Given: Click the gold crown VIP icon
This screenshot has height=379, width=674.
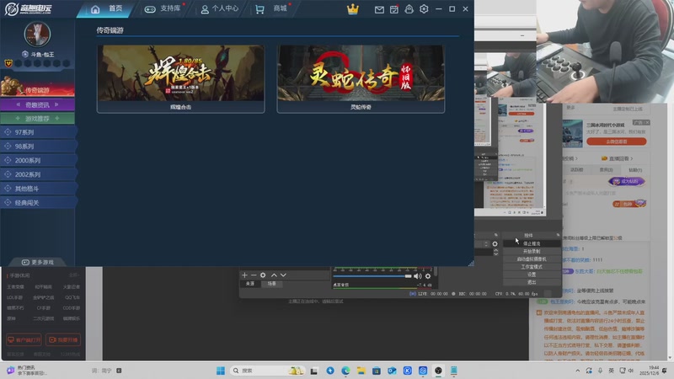Looking at the screenshot, I should tap(352, 9).
